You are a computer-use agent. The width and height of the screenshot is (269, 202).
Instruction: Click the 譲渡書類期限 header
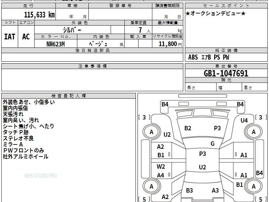tap(167, 6)
